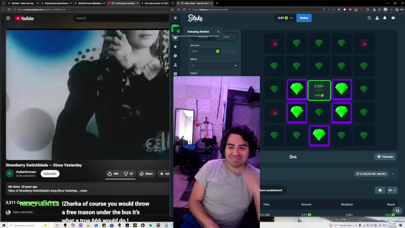Screen dimensions: 405x228
Task: Open the rows-per-page 40 dropdown
Action: click(392, 190)
